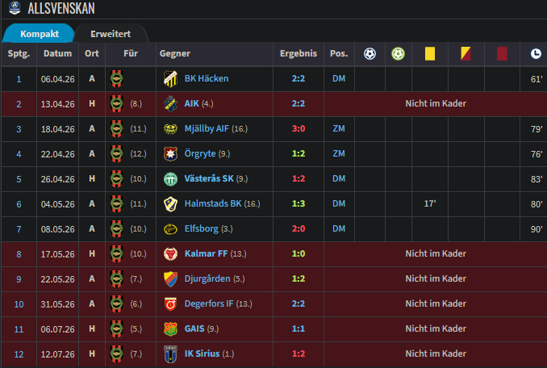
Task: Open the Mjällby AIF team link
Action: tap(207, 128)
